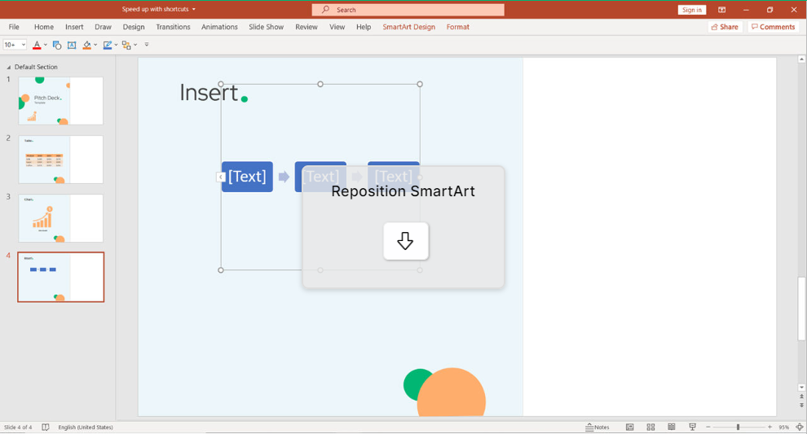Open the Draw tab
The width and height of the screenshot is (807, 434).
103,27
